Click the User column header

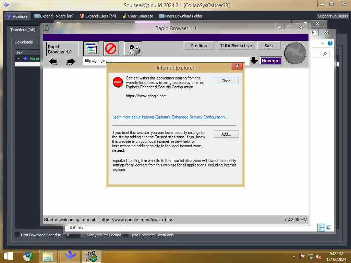27,53
